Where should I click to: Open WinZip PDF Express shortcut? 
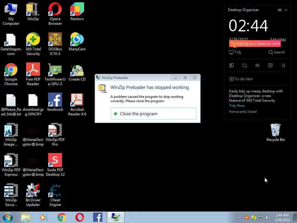click(x=11, y=165)
